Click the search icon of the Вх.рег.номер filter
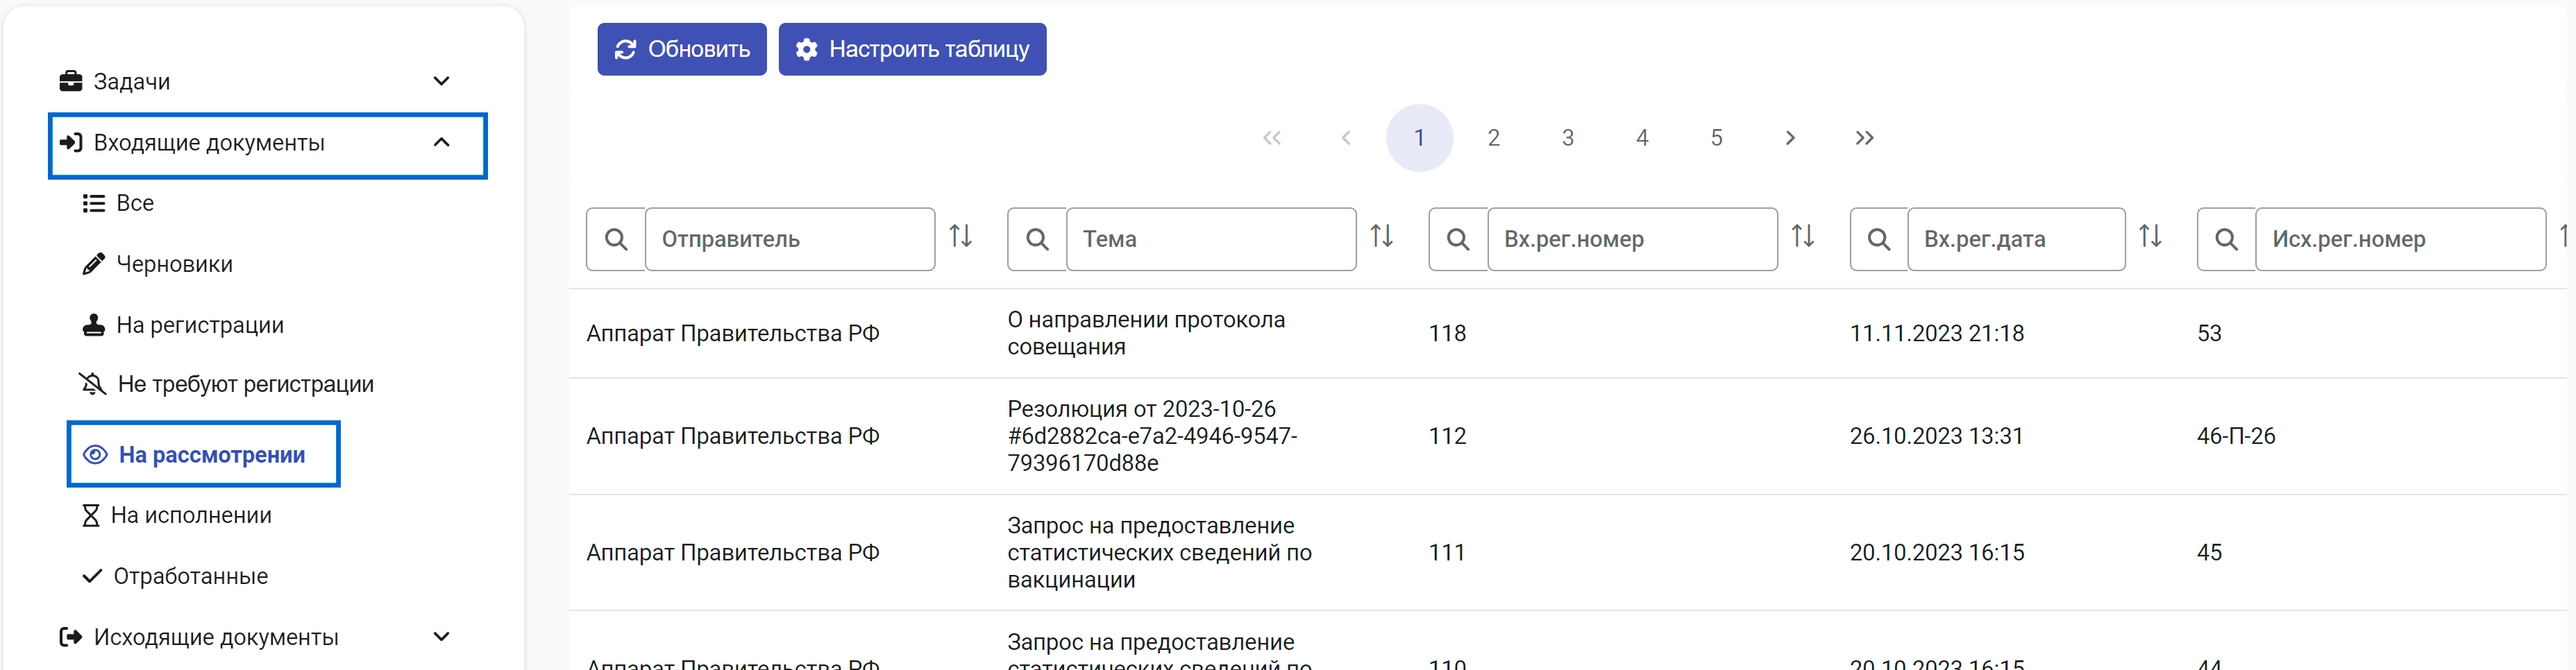The image size is (2576, 670). tap(1458, 240)
